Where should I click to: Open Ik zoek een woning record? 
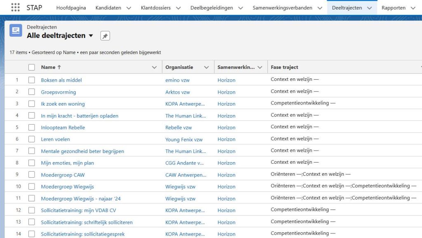pyautogui.click(x=63, y=104)
